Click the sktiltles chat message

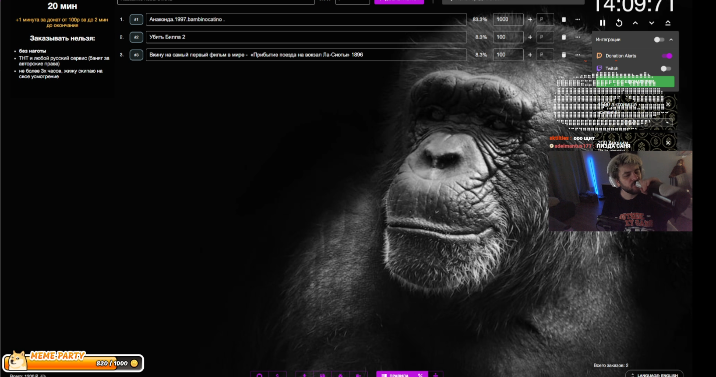(572, 138)
